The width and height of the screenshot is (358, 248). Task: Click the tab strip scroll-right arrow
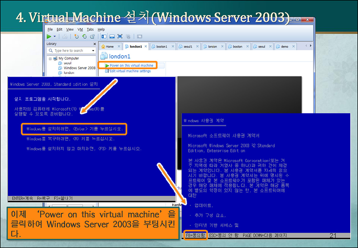click(310, 46)
